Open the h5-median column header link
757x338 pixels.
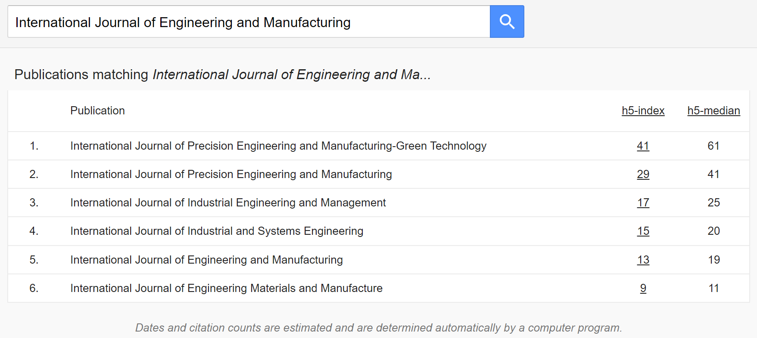click(x=713, y=111)
